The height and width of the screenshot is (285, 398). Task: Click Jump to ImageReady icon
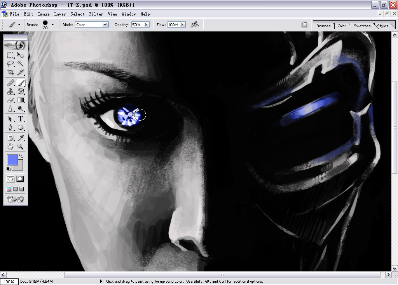coord(15,199)
